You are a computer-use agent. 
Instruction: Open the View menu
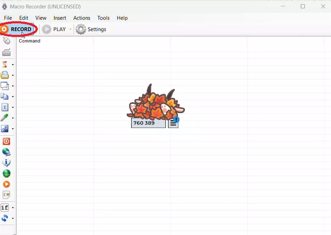(41, 18)
